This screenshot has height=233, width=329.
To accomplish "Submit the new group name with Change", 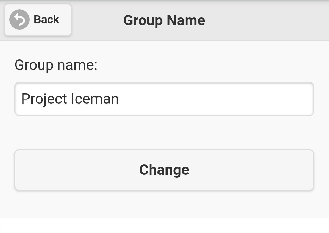I will tap(164, 170).
